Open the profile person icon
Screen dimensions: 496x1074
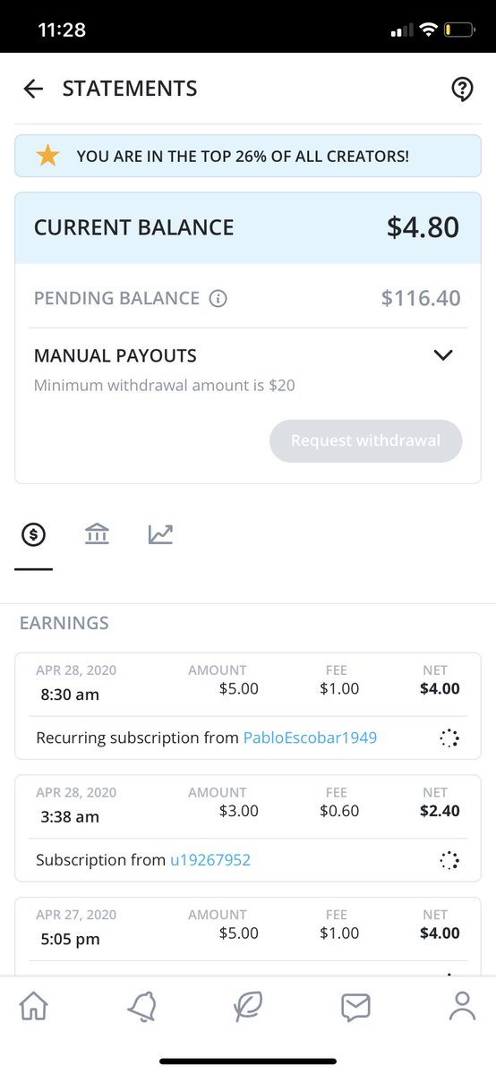tap(462, 1006)
